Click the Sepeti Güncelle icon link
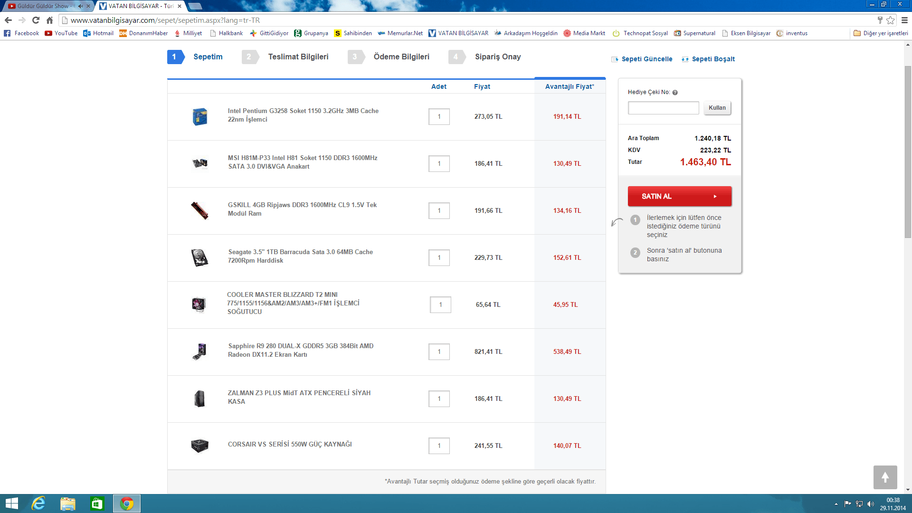The height and width of the screenshot is (513, 912). pyautogui.click(x=615, y=59)
